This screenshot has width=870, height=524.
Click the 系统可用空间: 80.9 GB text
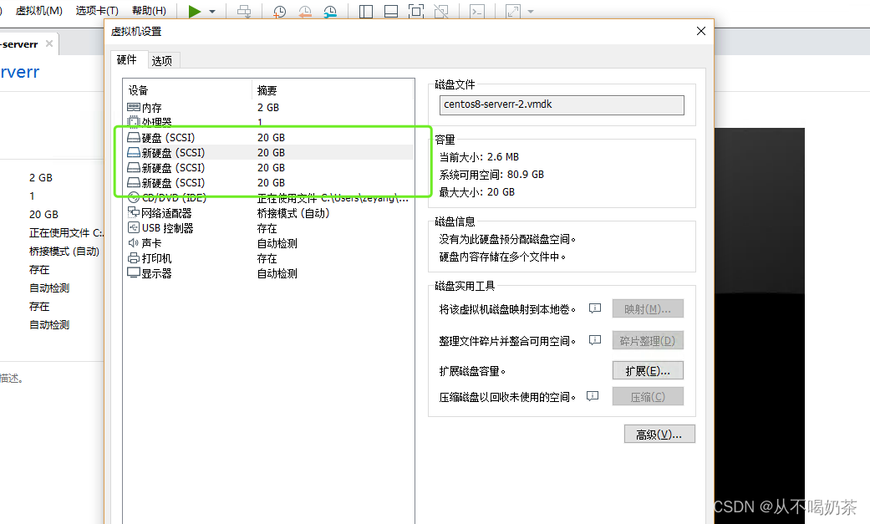[x=491, y=175]
